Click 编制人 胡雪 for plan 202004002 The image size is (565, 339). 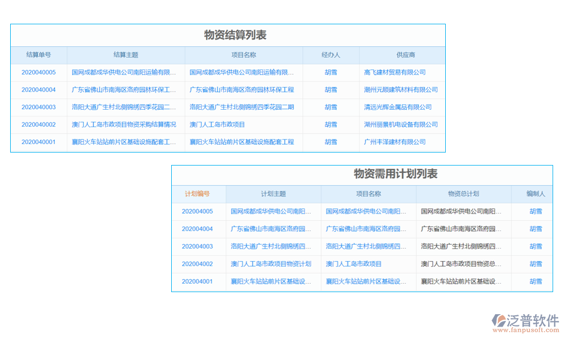pos(537,264)
